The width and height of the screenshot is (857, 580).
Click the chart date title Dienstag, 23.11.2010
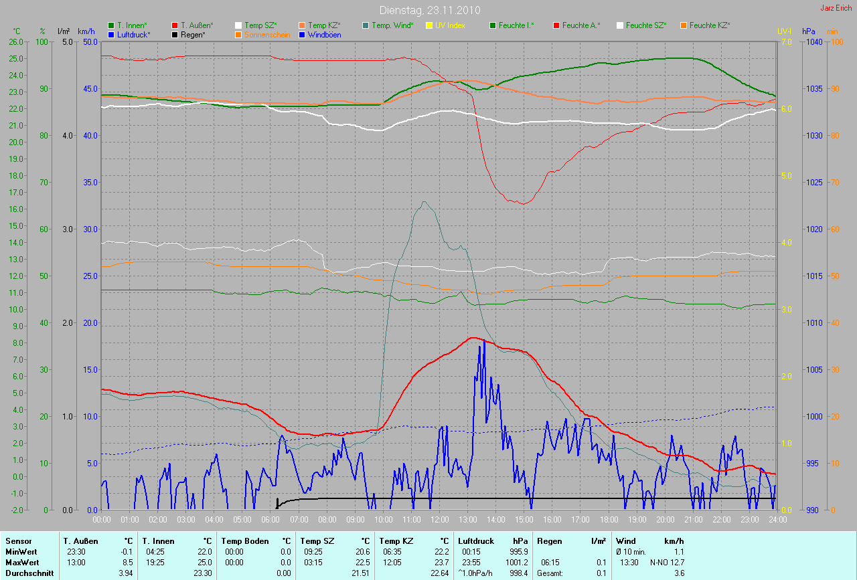[428, 10]
